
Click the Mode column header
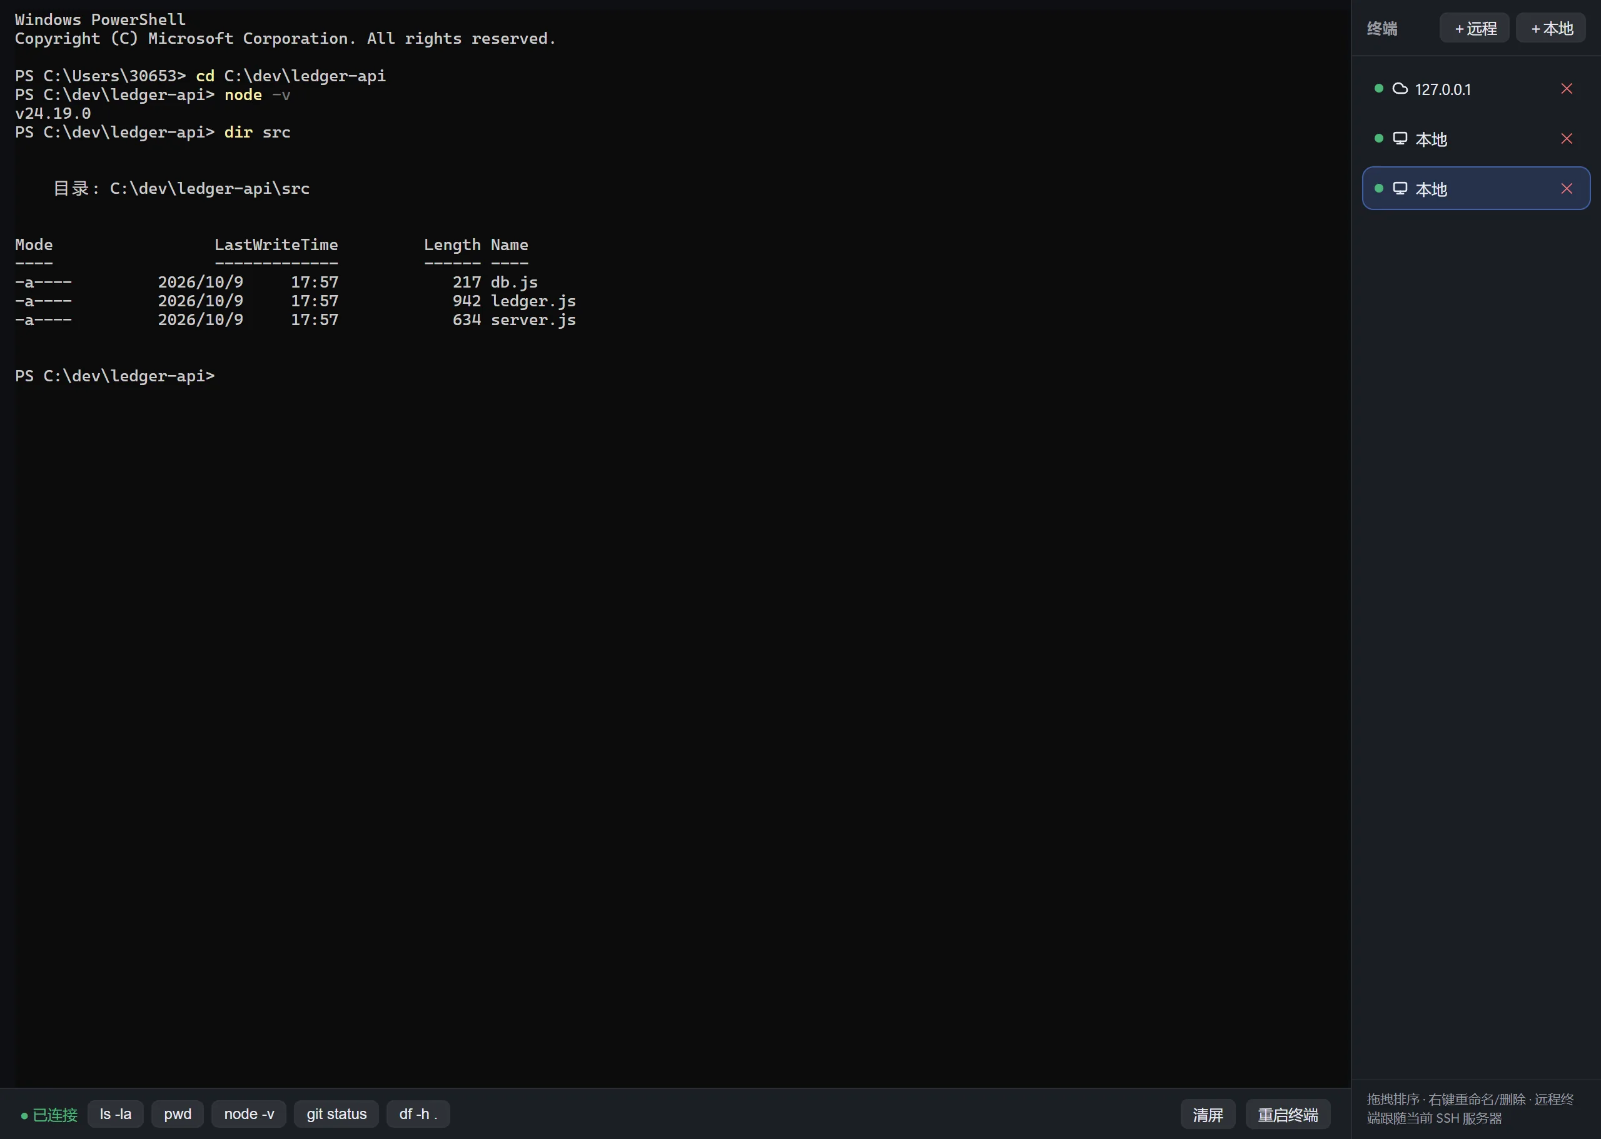coord(34,245)
